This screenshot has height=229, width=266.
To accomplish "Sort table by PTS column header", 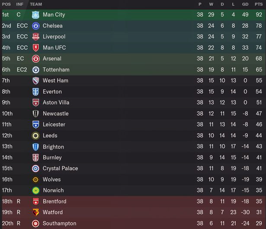I will [x=259, y=4].
